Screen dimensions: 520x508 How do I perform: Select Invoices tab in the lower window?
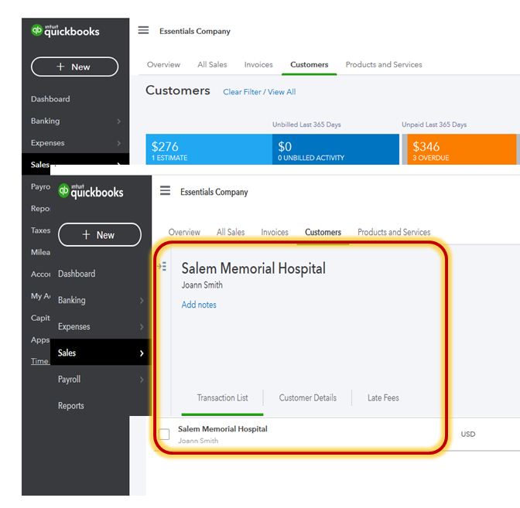(275, 232)
